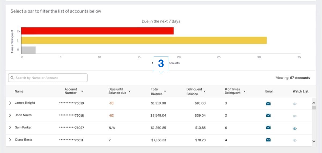Click the email icon for James Knight
Screen dimensions: 322x153
point(268,103)
